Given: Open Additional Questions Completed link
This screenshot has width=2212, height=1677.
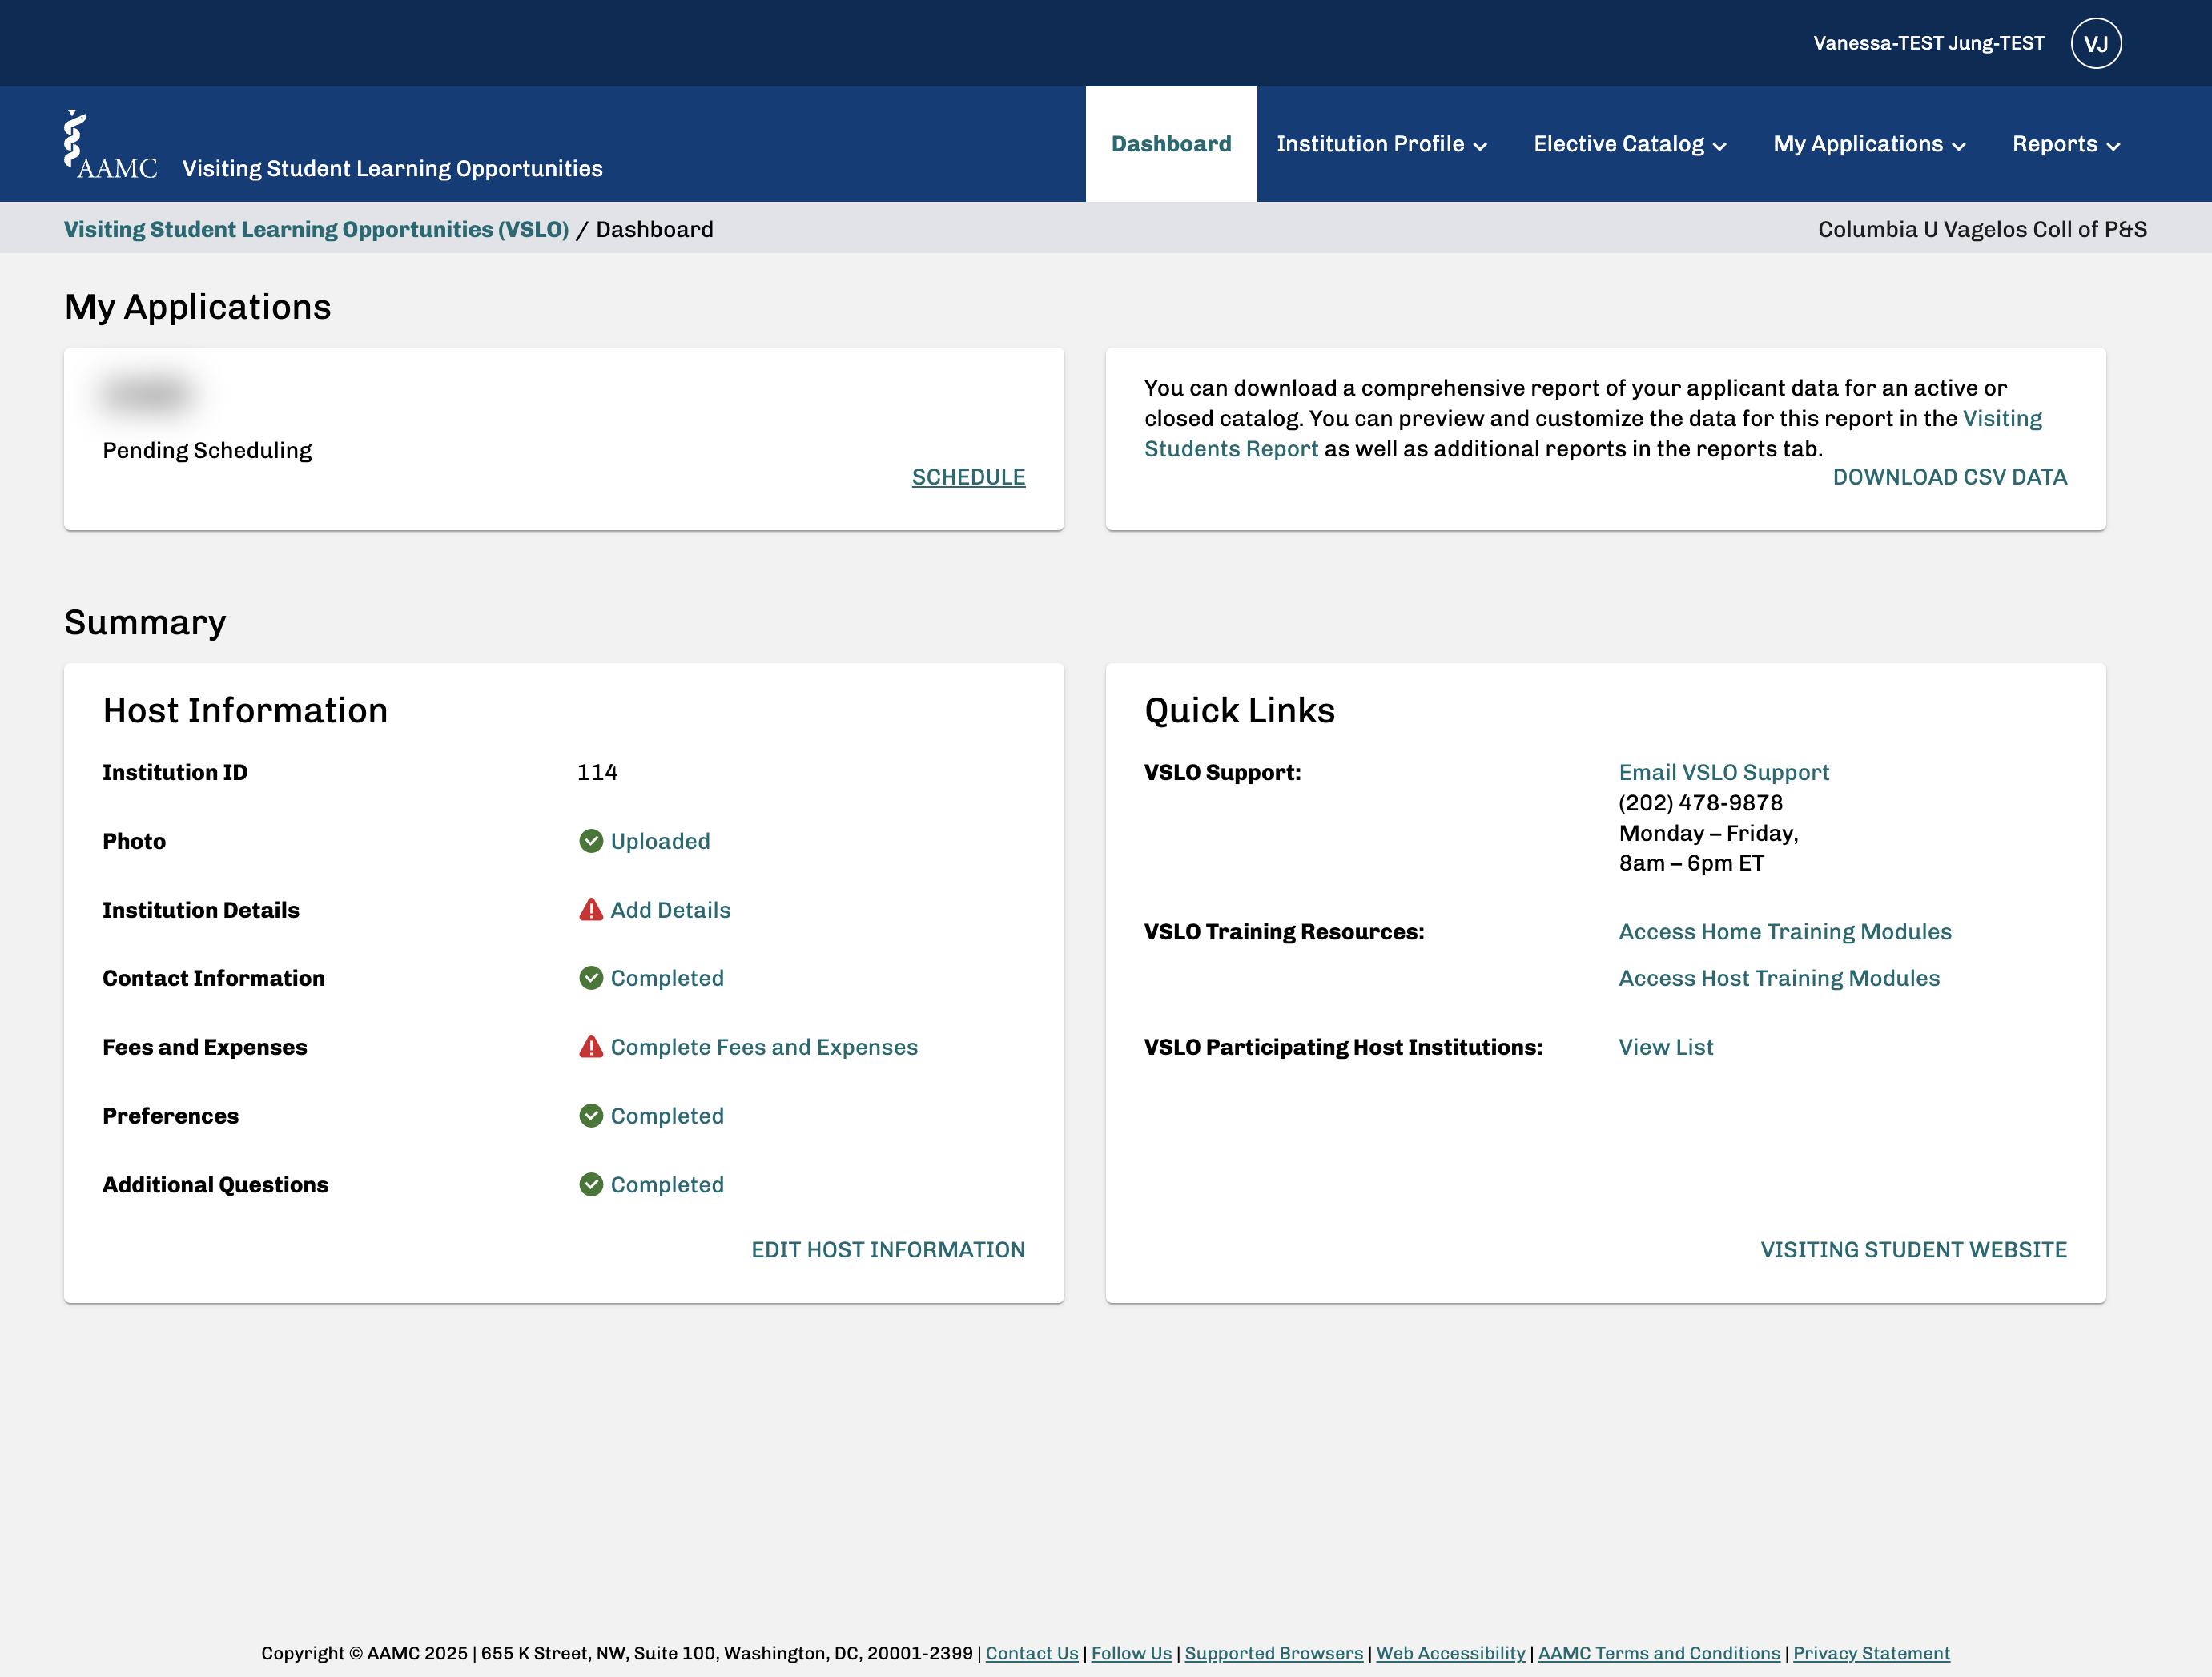Looking at the screenshot, I should pos(667,1185).
